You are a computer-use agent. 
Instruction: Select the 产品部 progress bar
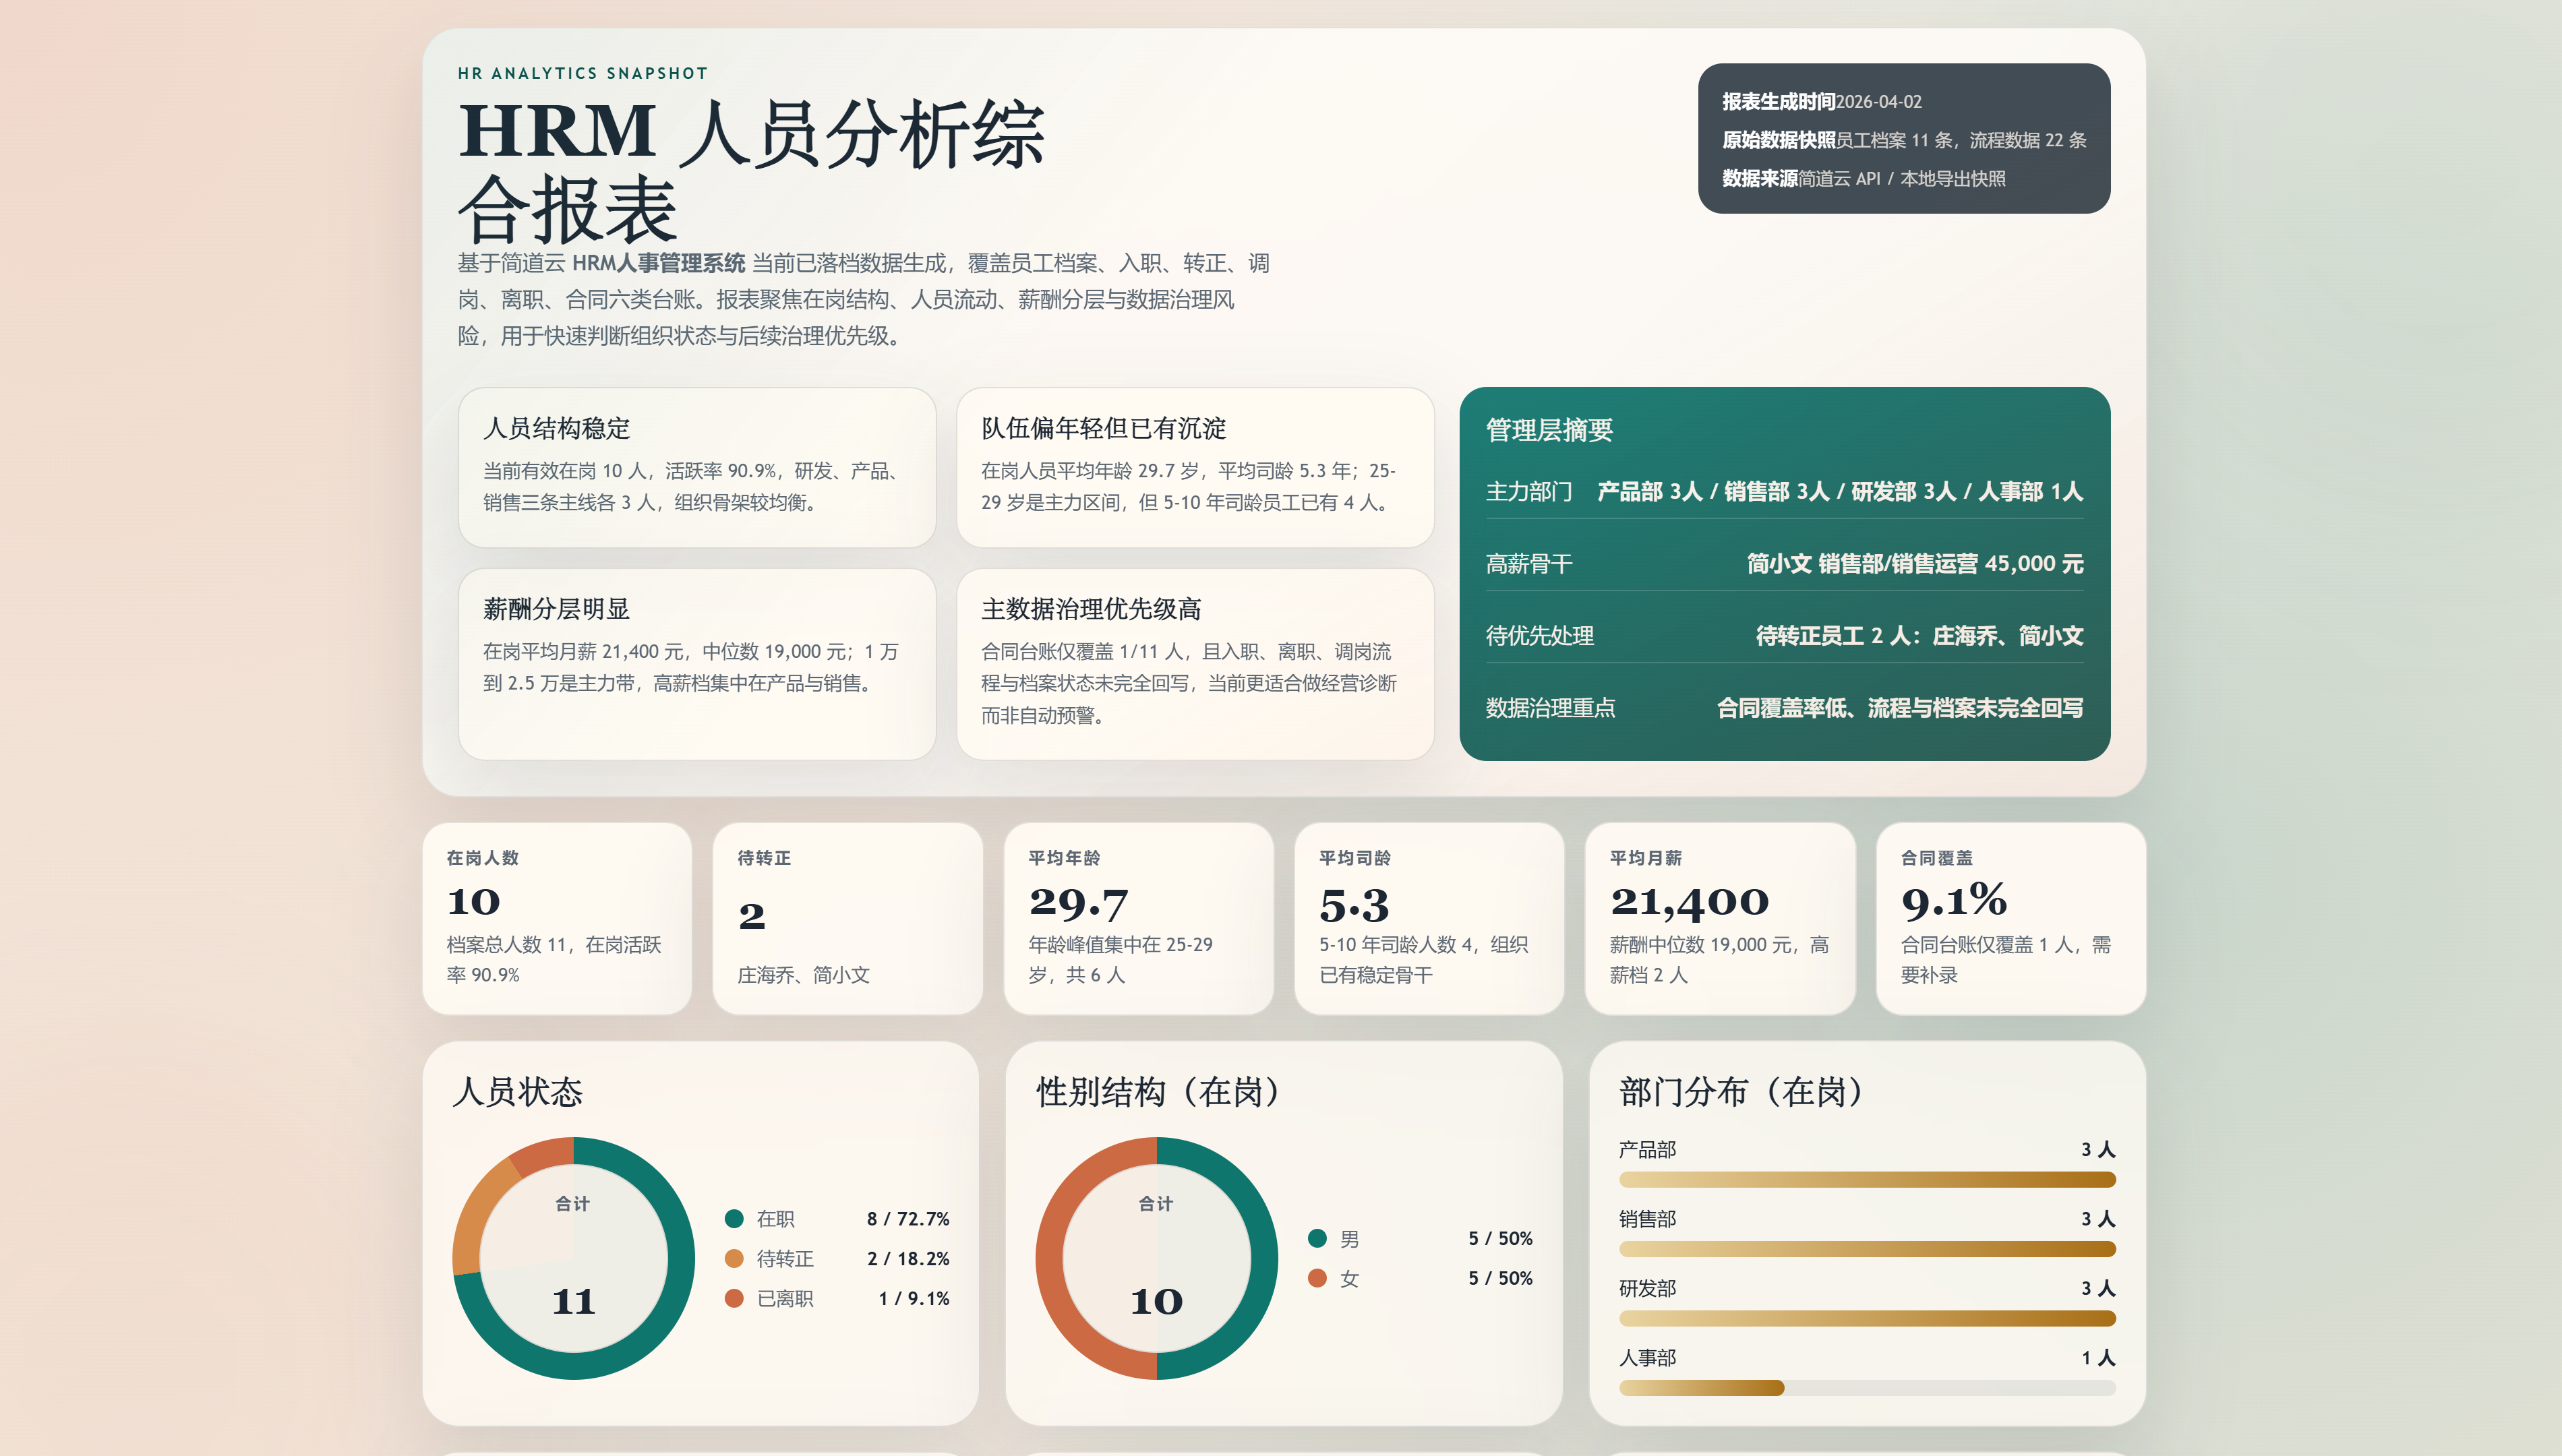coord(1867,1180)
